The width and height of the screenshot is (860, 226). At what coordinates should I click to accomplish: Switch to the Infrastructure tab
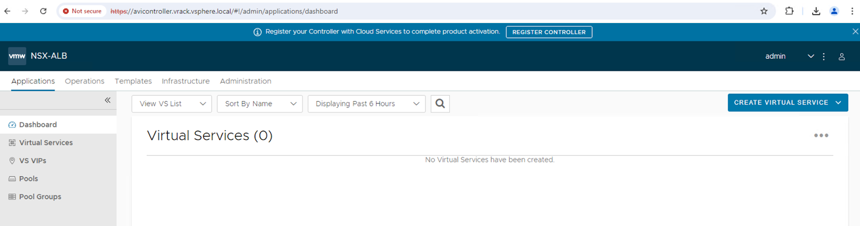[185, 81]
